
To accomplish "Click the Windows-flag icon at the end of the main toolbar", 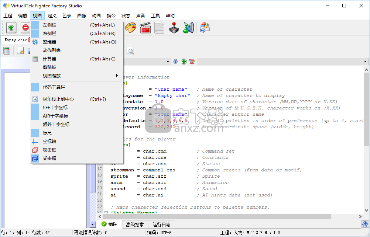I will point(205,28).
